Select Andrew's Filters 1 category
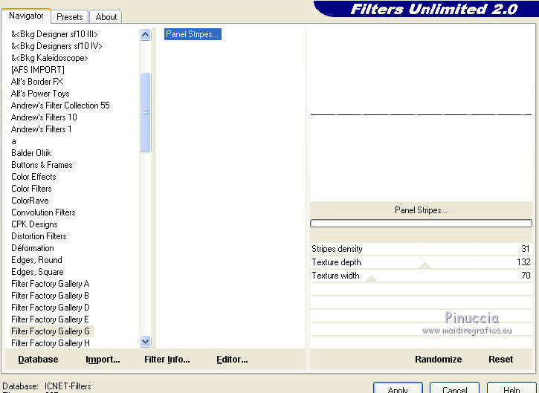Viewport: 539px width, 393px height. (41, 129)
